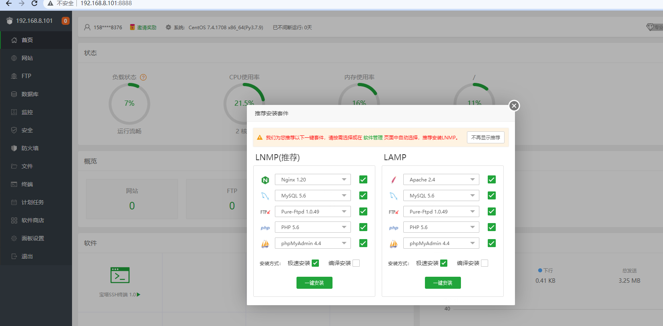Open the LAMP MySQL 5.6 dropdown
663x326 pixels.
(x=441, y=195)
